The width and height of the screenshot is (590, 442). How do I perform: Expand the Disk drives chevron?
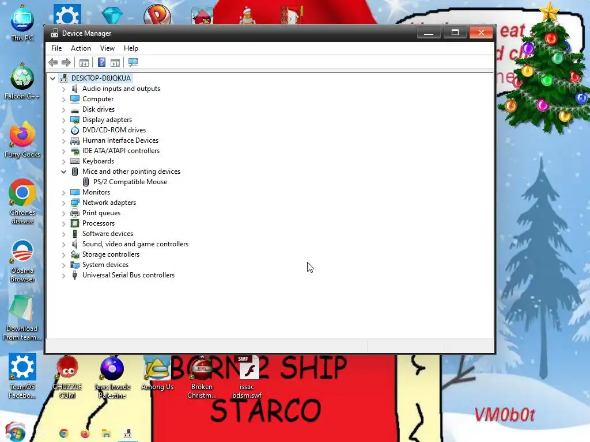[x=63, y=110]
